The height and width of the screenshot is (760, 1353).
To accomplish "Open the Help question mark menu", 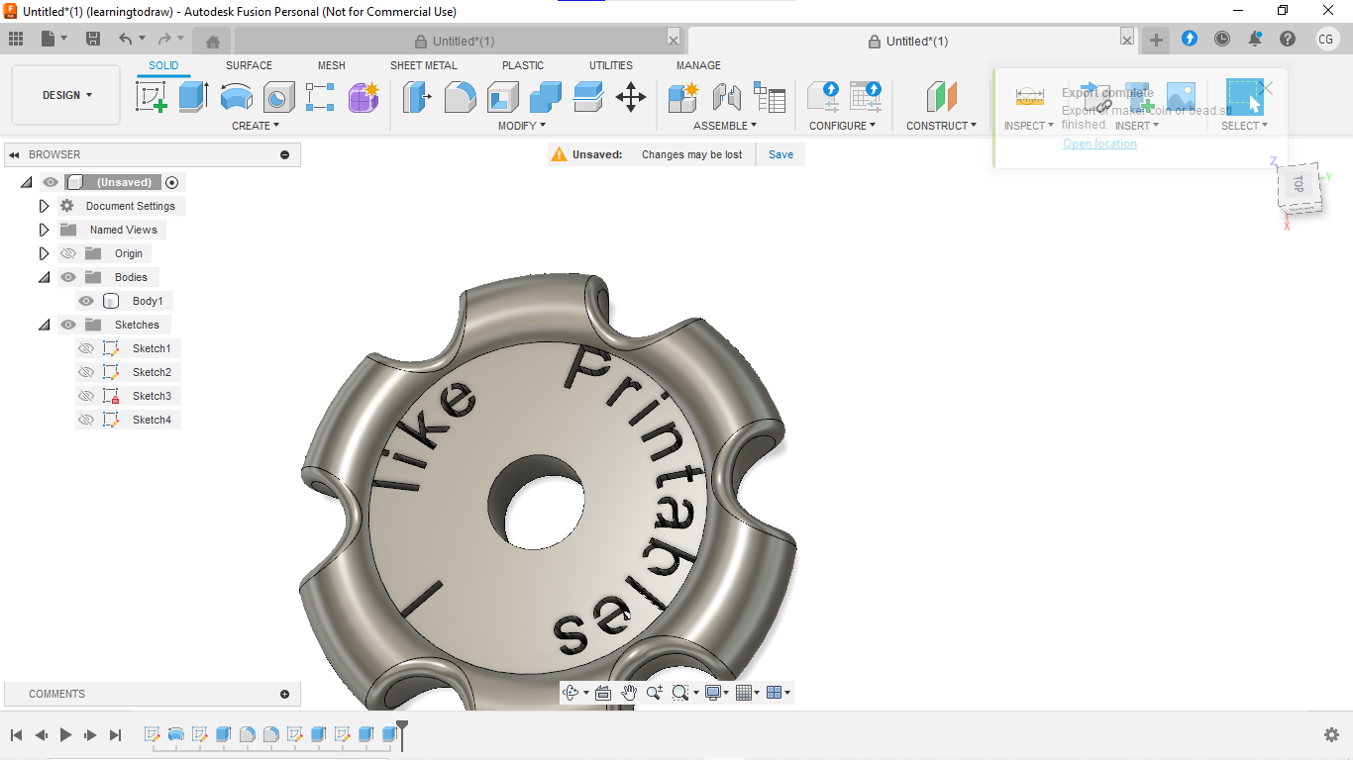I will coord(1288,39).
